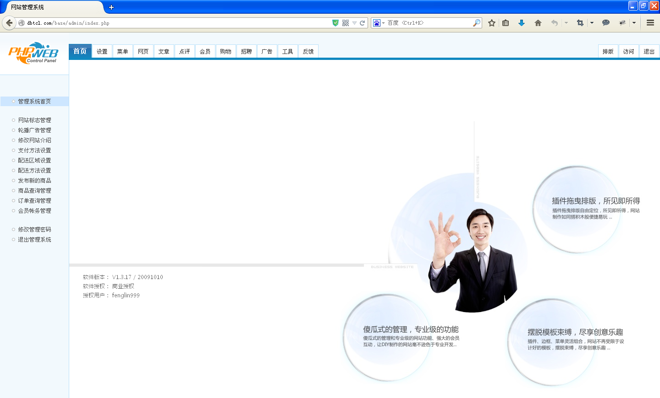Open the Baidu search engine selector

pos(379,23)
